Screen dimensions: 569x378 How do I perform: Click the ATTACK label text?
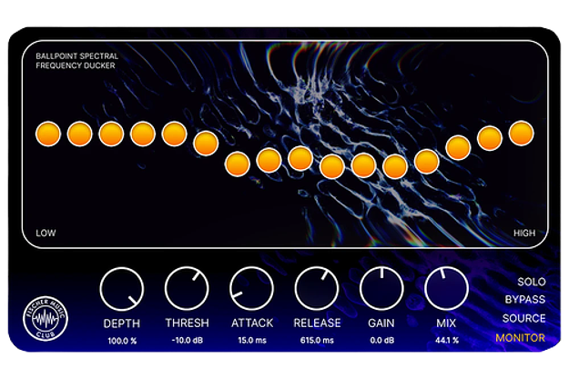[x=252, y=323]
